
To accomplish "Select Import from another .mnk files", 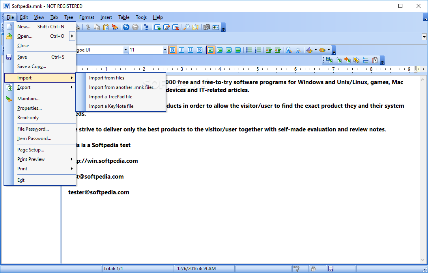I will point(121,87).
